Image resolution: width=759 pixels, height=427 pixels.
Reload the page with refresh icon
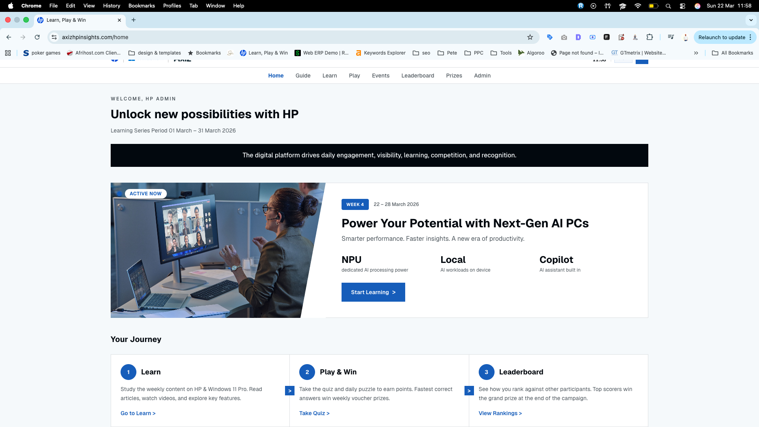click(x=37, y=37)
